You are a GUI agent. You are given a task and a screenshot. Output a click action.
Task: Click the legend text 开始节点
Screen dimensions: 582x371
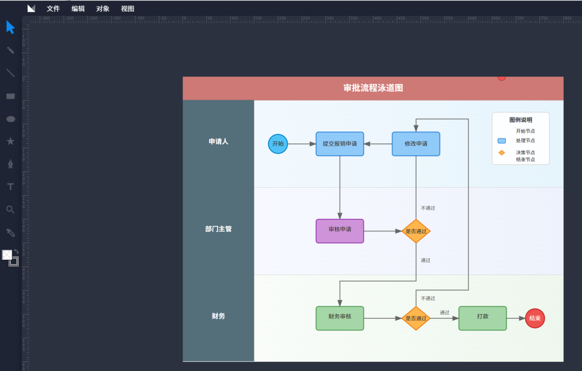525,131
